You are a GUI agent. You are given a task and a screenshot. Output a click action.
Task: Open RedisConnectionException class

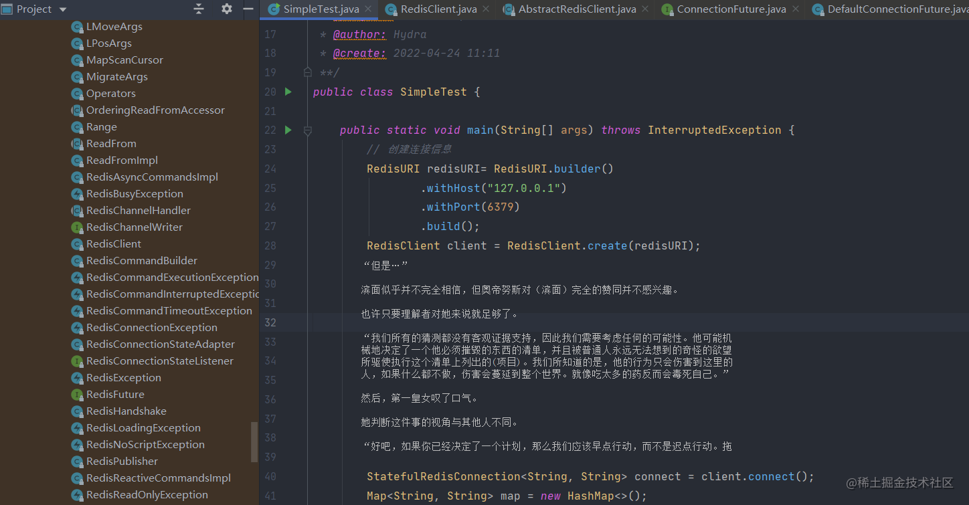pos(152,328)
